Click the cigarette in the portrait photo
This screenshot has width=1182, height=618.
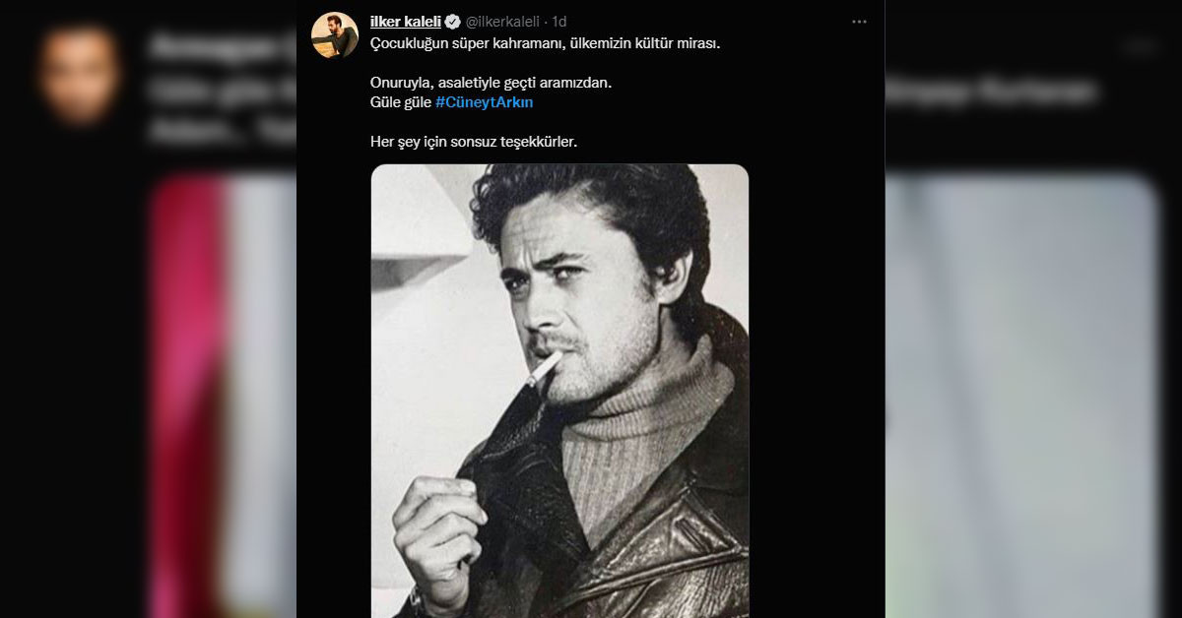pos(544,370)
